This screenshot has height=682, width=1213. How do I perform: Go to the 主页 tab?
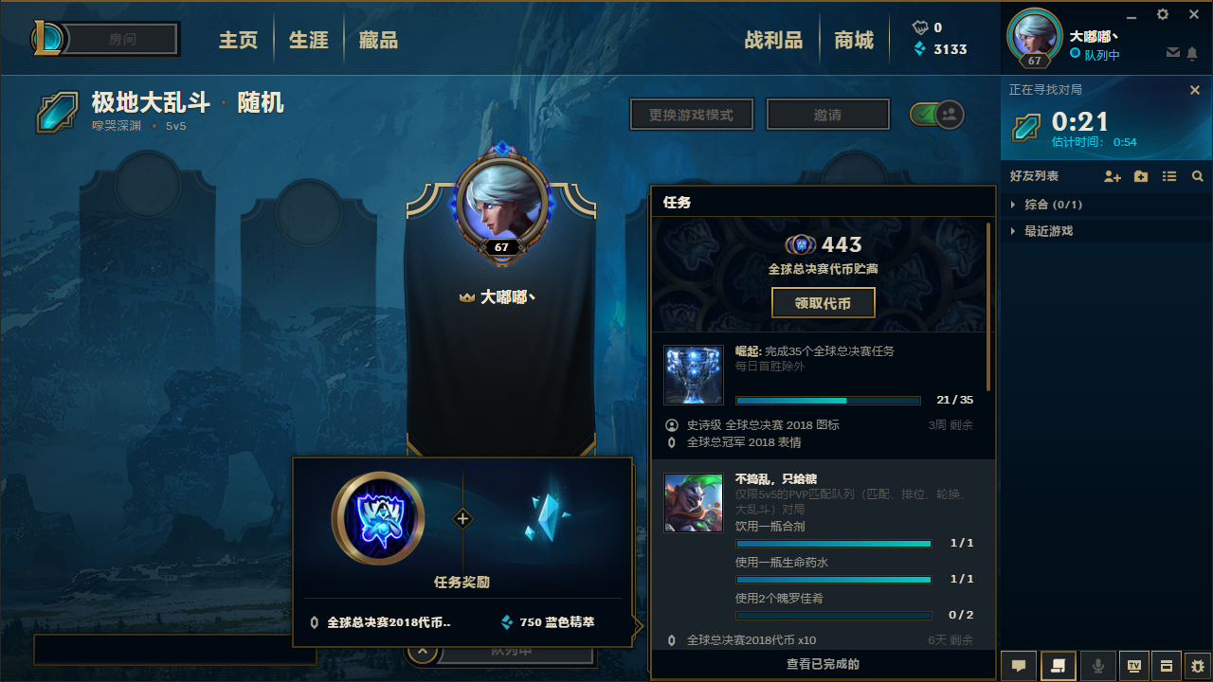click(x=238, y=41)
